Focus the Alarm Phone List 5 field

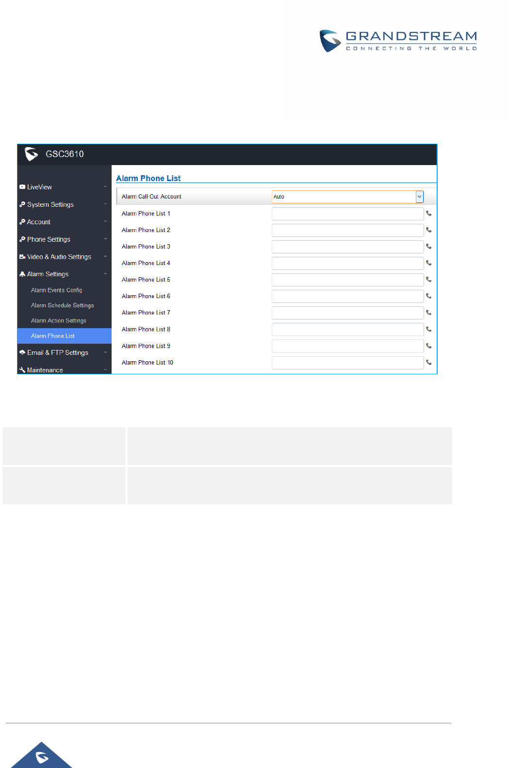pyautogui.click(x=347, y=280)
